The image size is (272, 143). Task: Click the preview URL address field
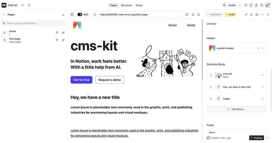[141, 14]
